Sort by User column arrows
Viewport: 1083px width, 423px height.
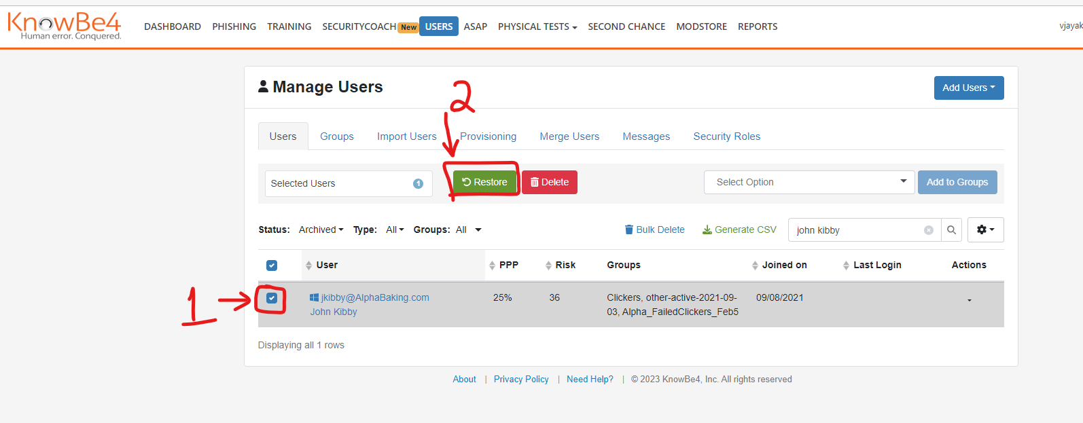[308, 265]
